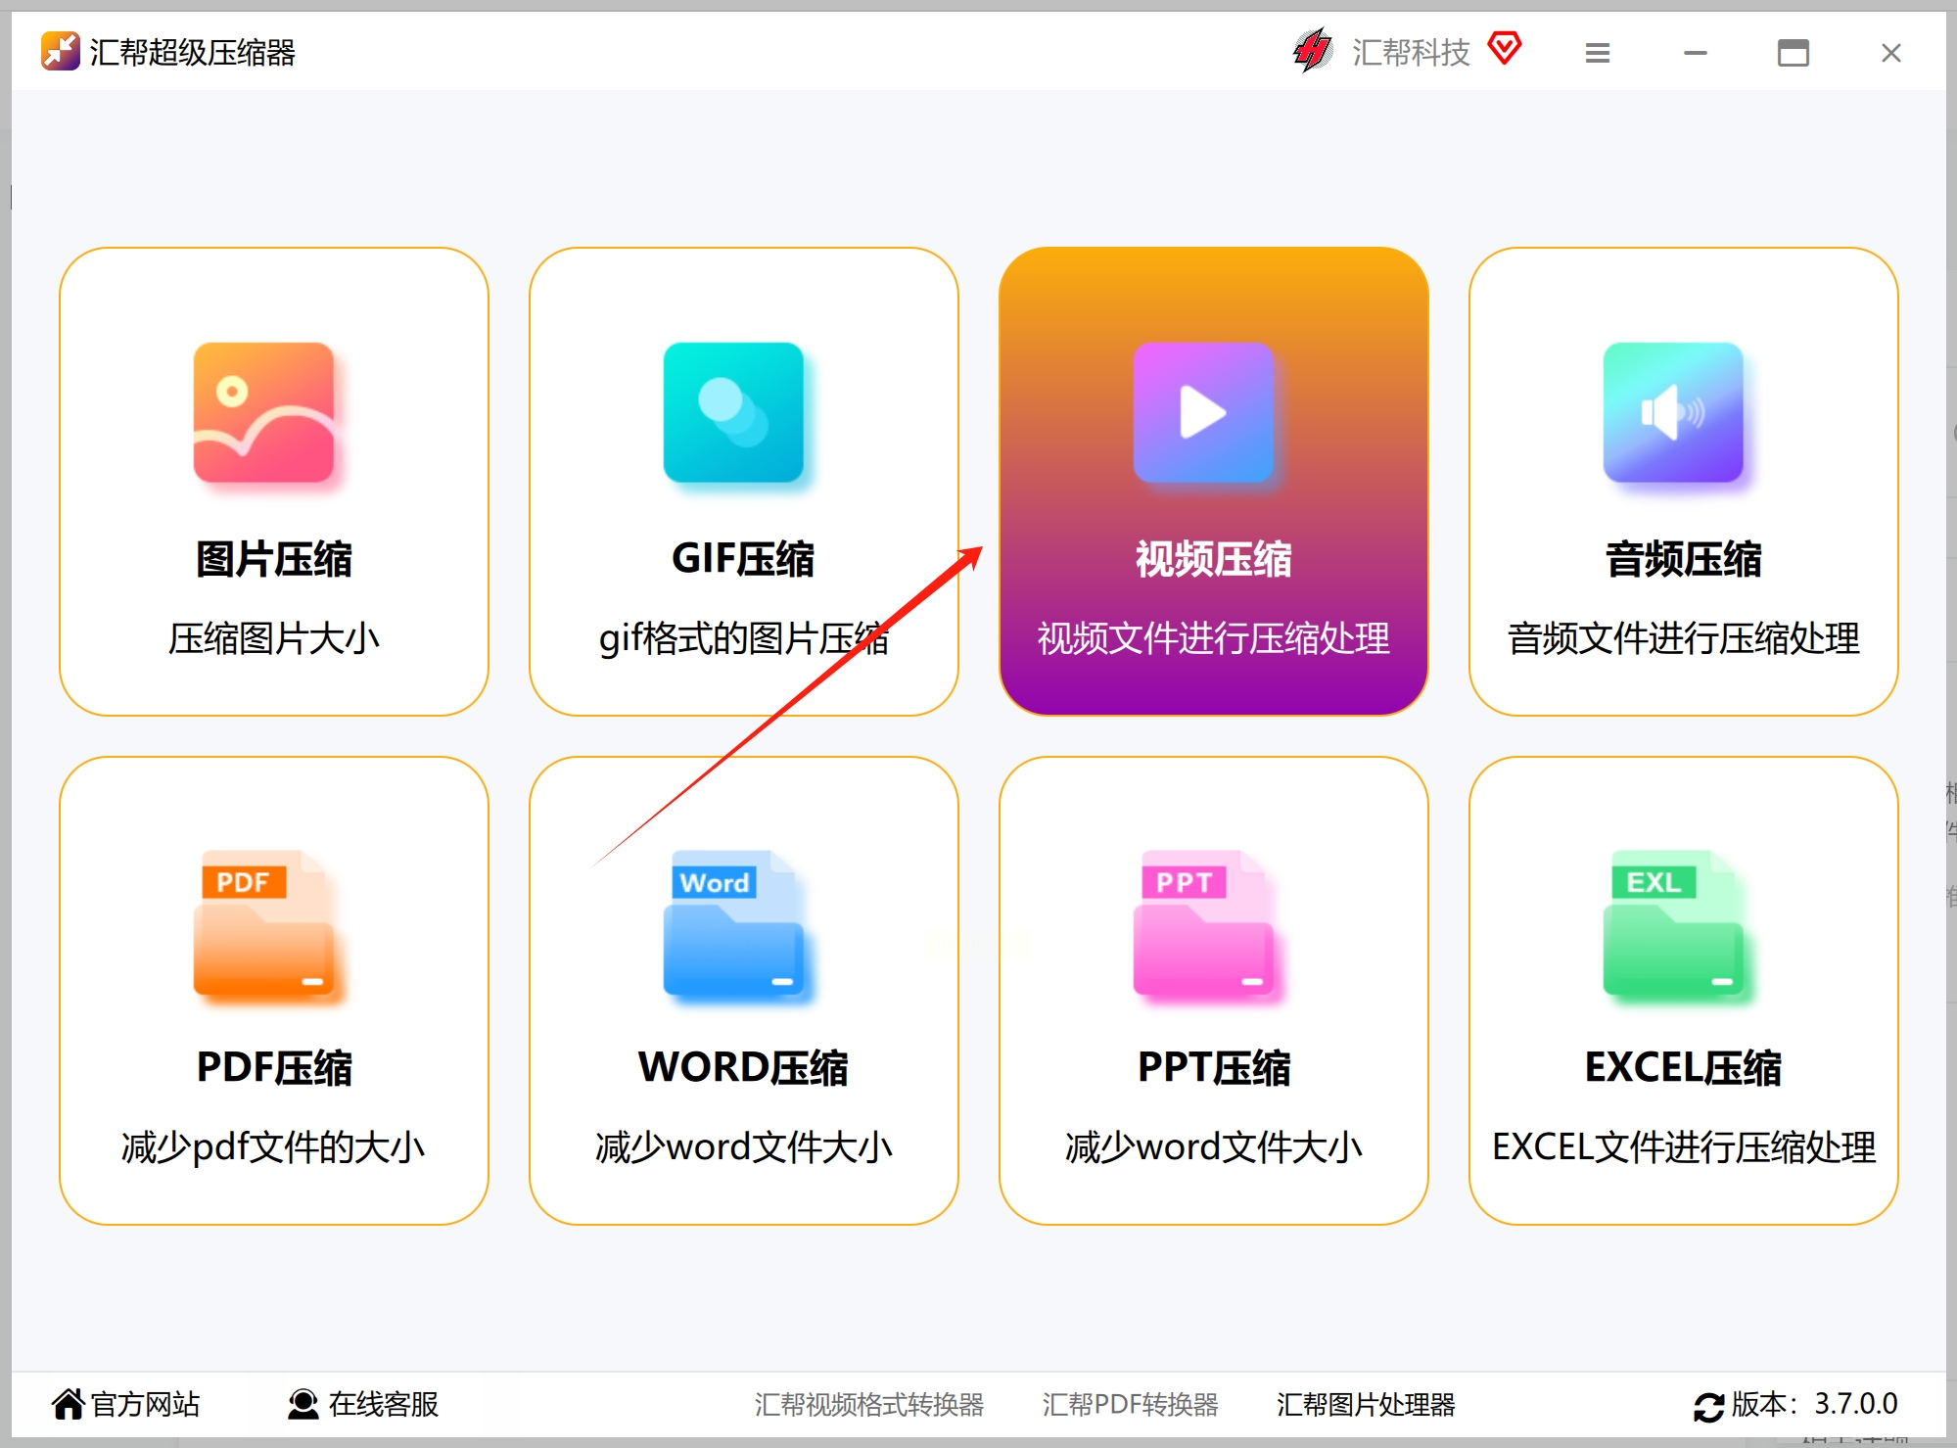The height and width of the screenshot is (1448, 1957).
Task: Click the refresh version update icon
Action: 1708,1406
